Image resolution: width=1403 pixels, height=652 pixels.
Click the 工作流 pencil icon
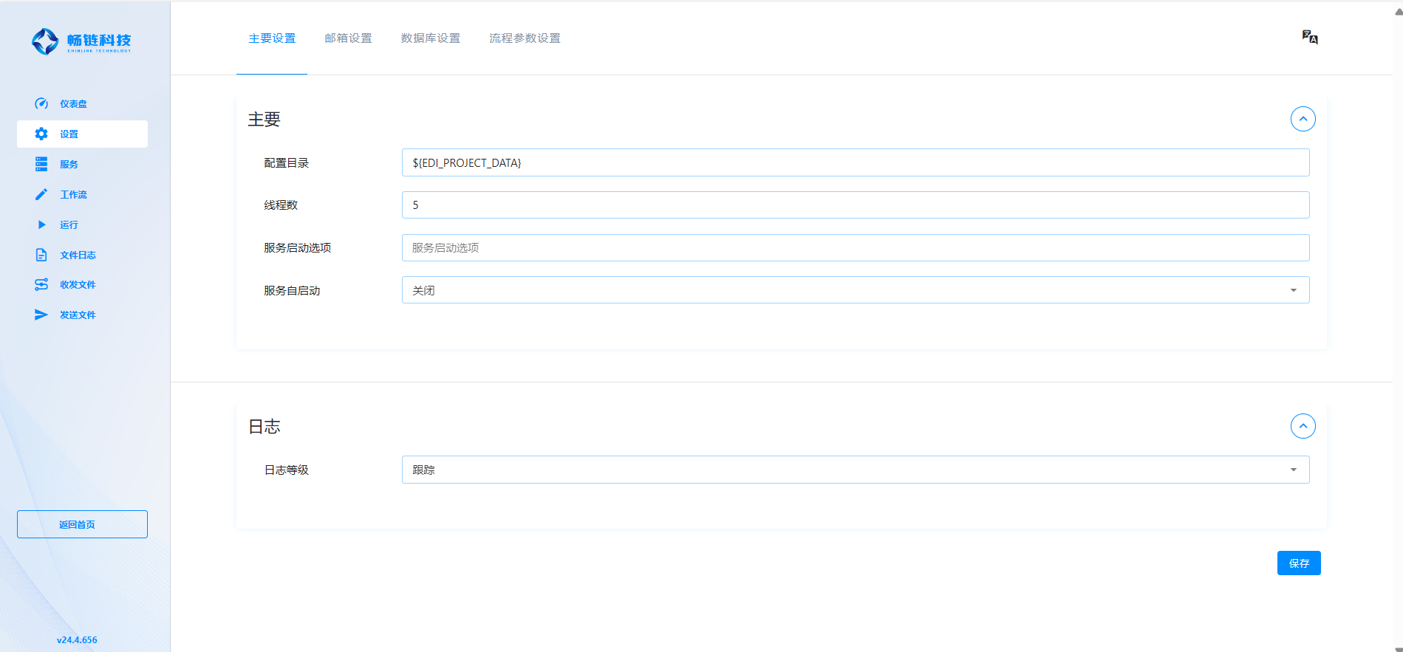[x=41, y=194]
